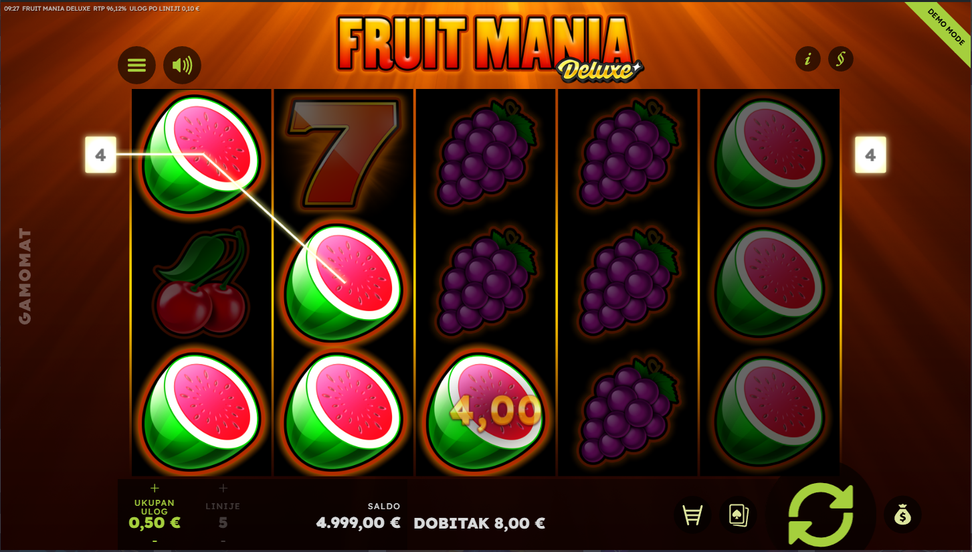Click the Saldo balance display
The height and width of the screenshot is (552, 972).
point(358,517)
